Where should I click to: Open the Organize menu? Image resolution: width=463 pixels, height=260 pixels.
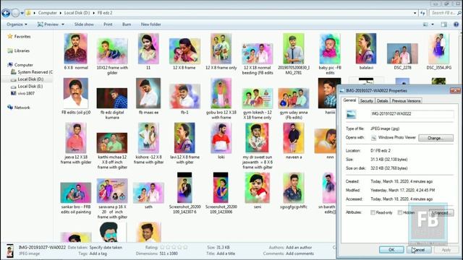[x=17, y=25]
